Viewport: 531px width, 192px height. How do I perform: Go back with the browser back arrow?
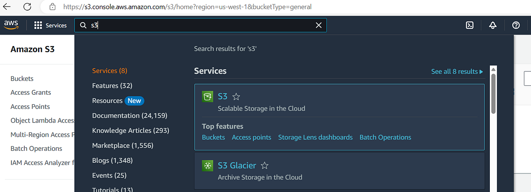(8, 7)
